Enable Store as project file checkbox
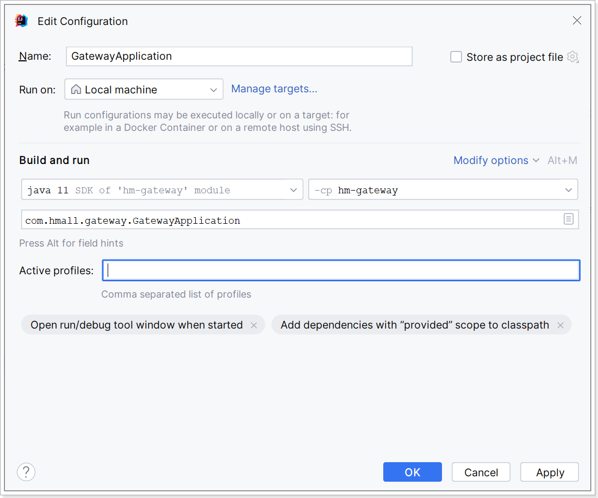 click(x=456, y=57)
